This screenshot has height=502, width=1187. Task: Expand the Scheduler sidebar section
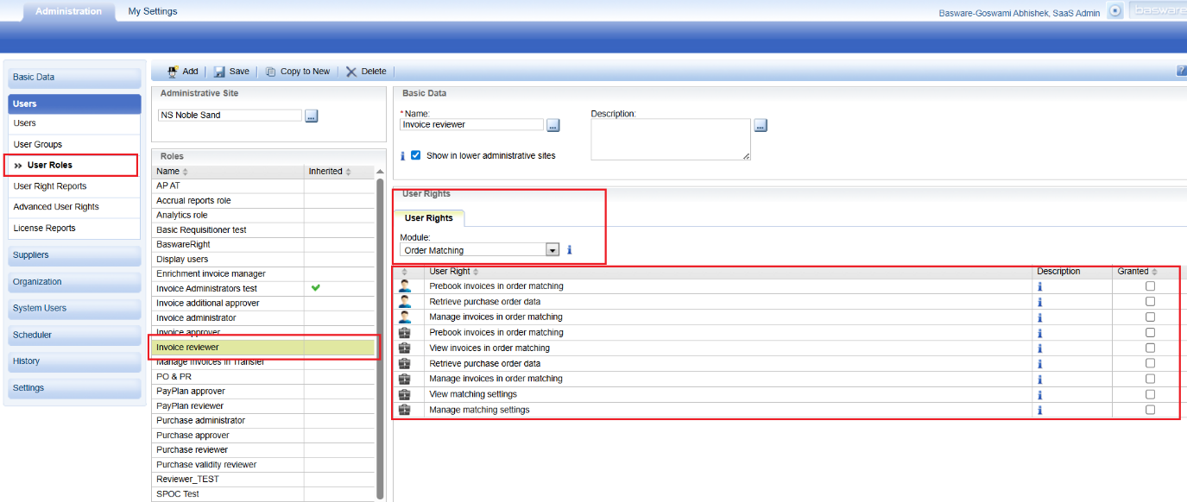(74, 335)
